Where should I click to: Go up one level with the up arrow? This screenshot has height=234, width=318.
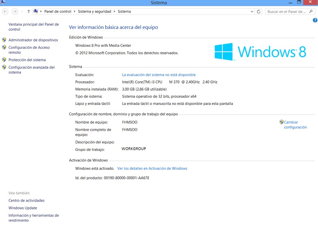[29, 11]
